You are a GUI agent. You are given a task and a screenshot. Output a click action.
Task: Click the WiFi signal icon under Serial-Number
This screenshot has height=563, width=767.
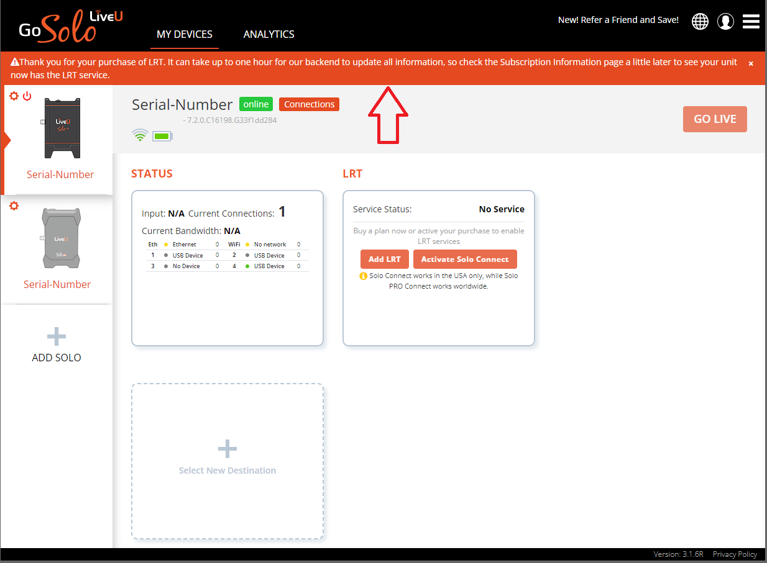(x=140, y=135)
